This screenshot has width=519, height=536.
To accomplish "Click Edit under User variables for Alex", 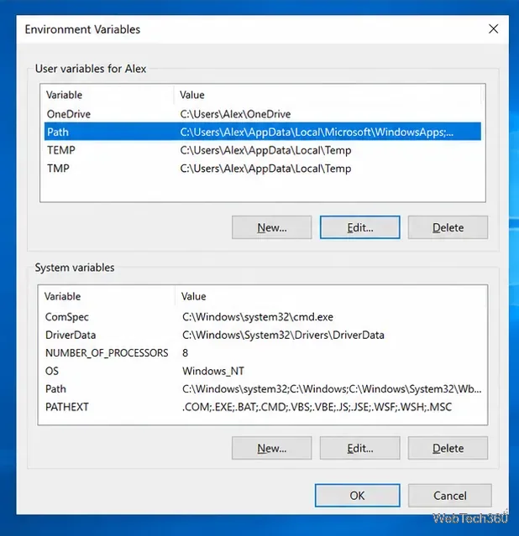I will pyautogui.click(x=359, y=227).
